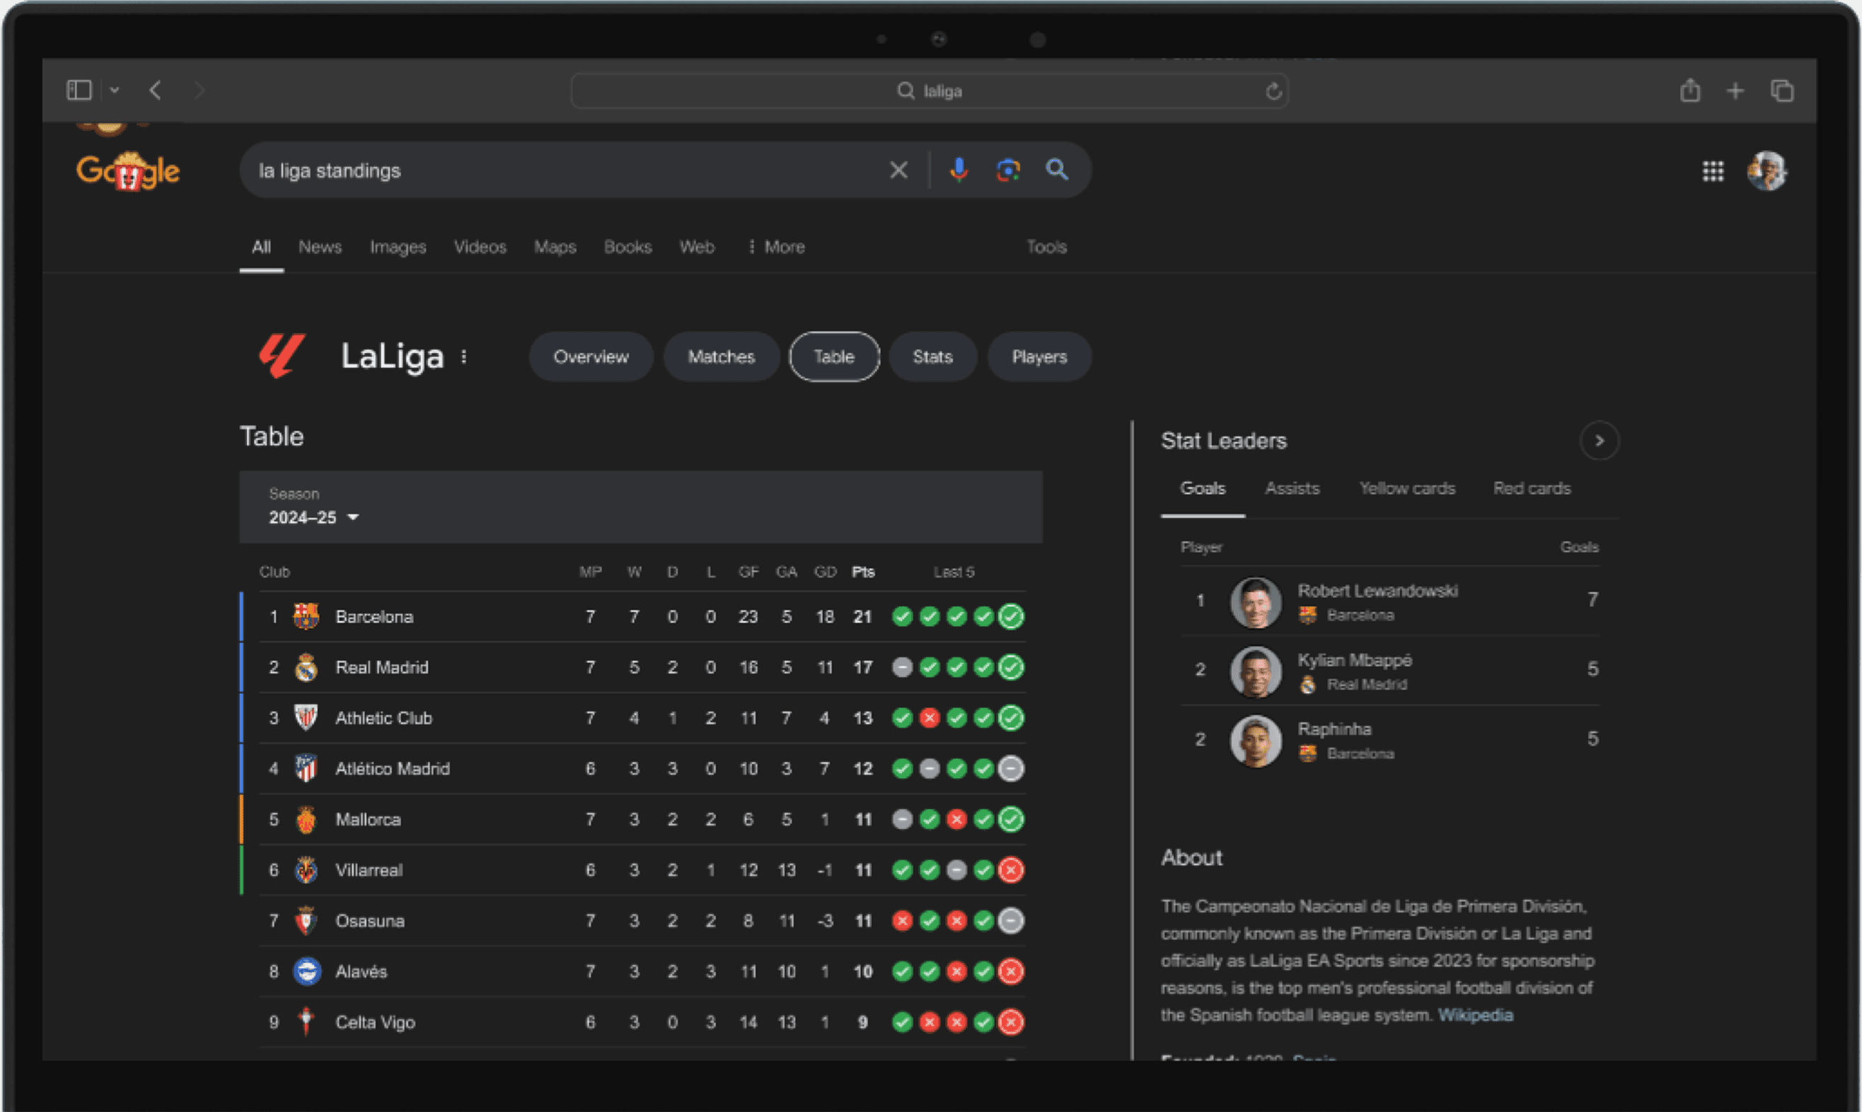This screenshot has height=1112, width=1862.
Task: Focus the Safari address bar showing laliga
Action: pos(929,91)
